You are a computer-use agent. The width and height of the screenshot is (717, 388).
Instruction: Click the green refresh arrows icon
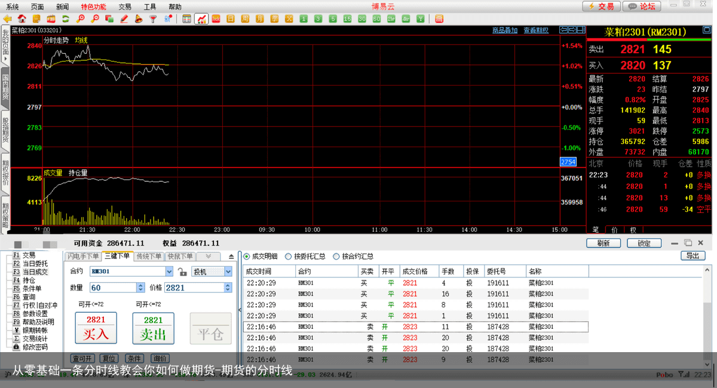tap(65, 19)
